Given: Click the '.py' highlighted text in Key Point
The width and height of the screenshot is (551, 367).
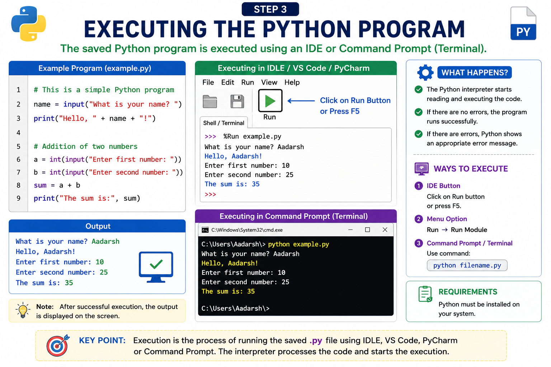Looking at the screenshot, I should [316, 341].
